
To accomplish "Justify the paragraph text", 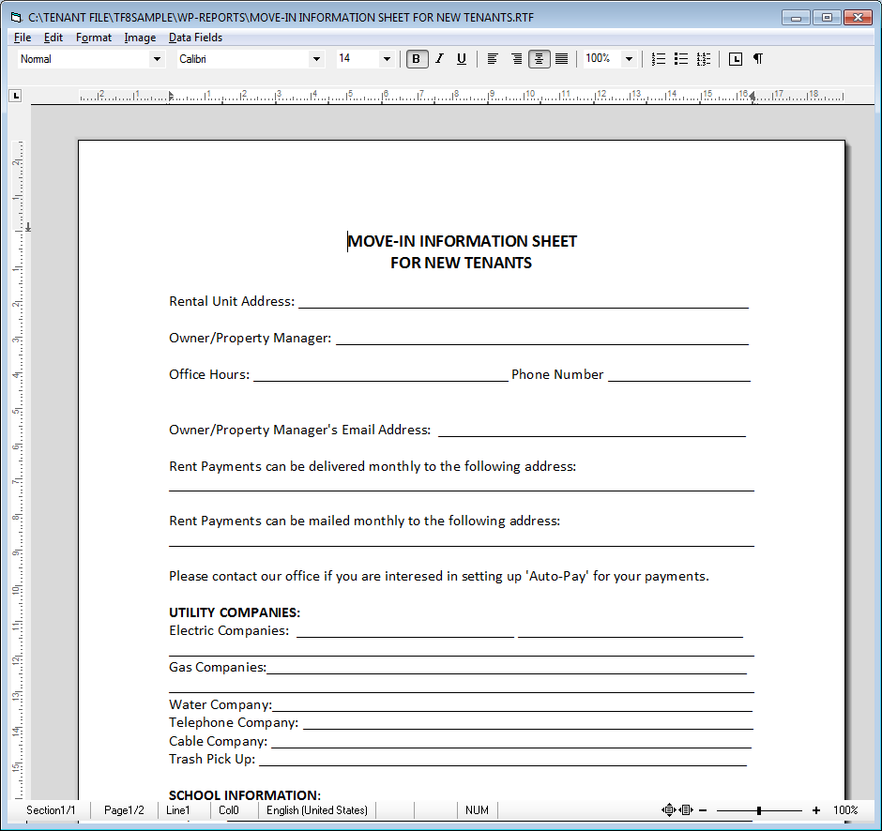I will 561,59.
